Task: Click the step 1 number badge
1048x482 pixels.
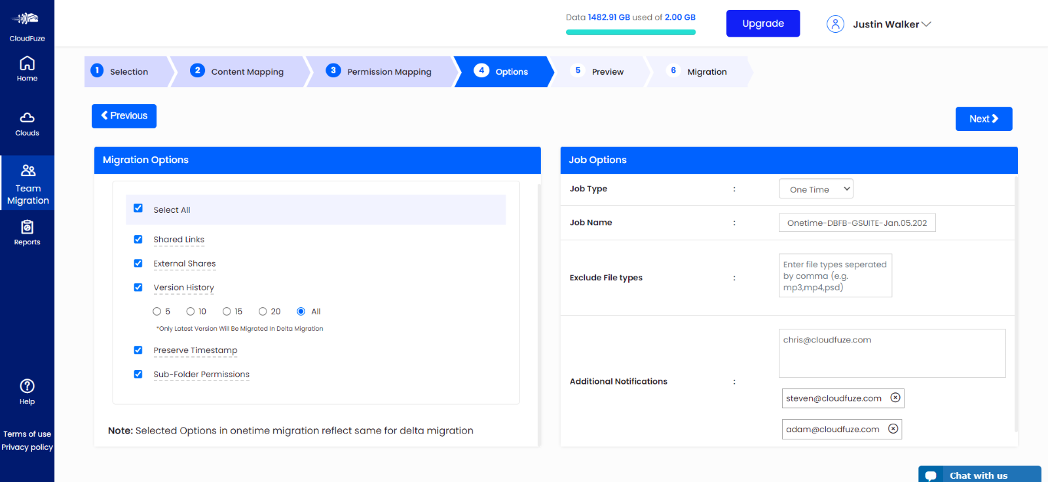Action: coord(97,70)
